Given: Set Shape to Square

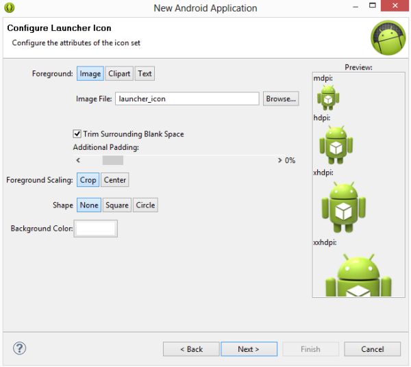Looking at the screenshot, I should (x=117, y=205).
